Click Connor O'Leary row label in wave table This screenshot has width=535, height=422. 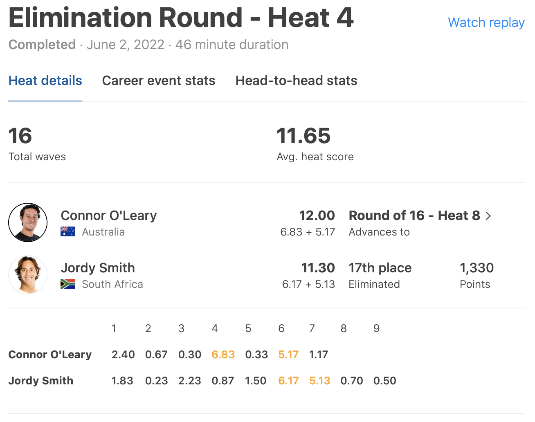click(50, 355)
